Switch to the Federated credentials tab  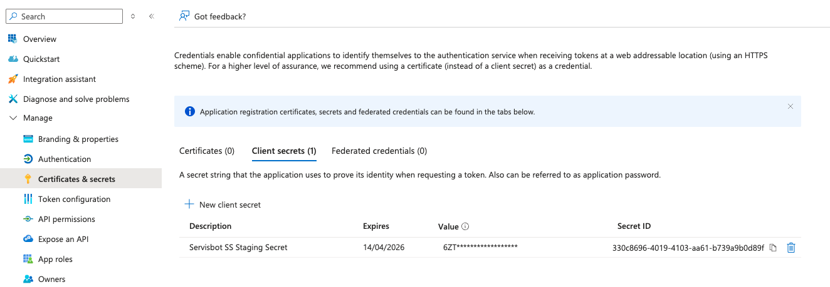[379, 151]
